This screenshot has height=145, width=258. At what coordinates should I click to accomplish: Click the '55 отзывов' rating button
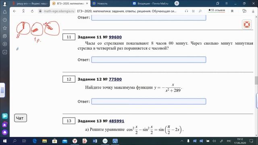(x=216, y=10)
